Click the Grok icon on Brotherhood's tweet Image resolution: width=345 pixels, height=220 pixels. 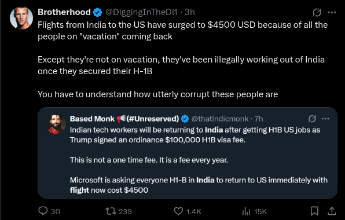[317, 12]
